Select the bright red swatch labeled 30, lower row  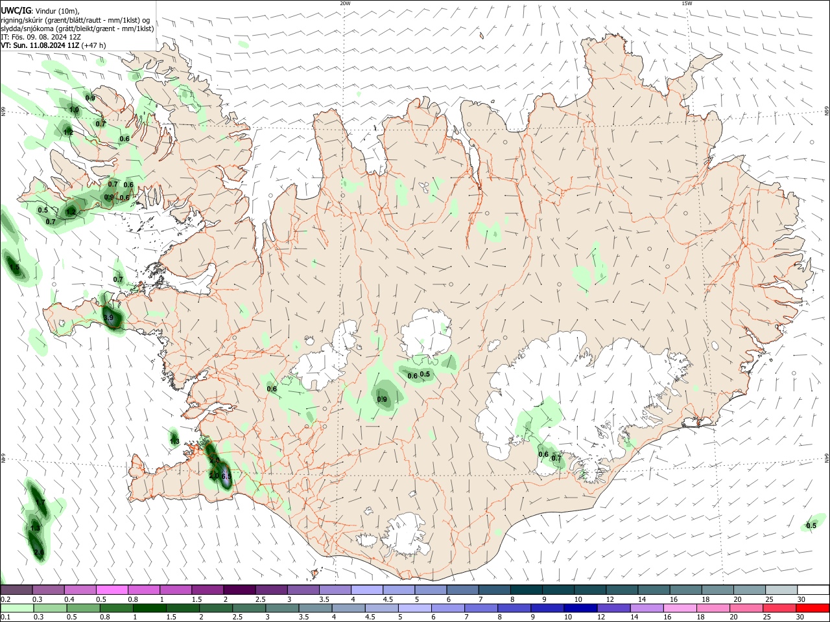(x=812, y=608)
